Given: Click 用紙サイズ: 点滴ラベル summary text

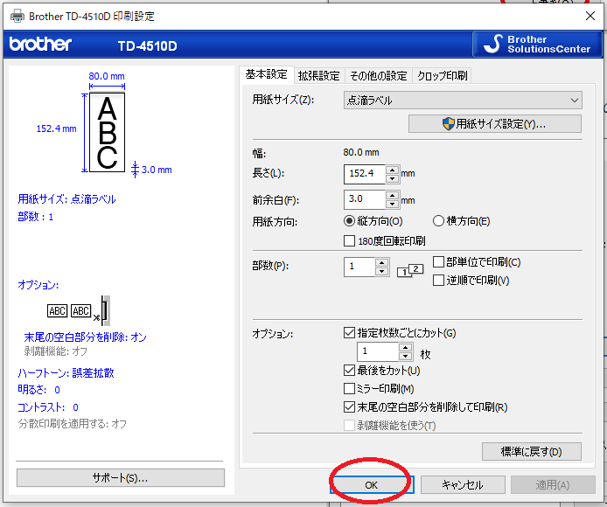Looking at the screenshot, I should (66, 199).
